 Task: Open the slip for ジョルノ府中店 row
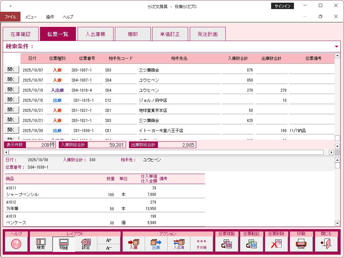(x=11, y=100)
